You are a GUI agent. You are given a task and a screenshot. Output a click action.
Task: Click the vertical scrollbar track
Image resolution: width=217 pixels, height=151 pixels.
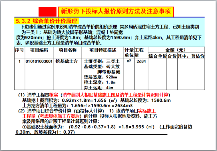(215, 75)
